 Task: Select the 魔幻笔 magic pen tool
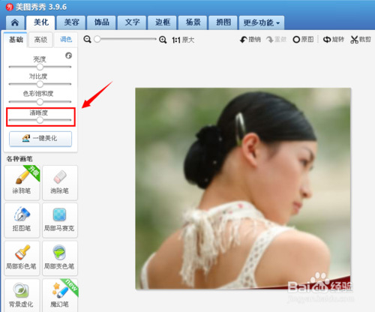click(x=60, y=295)
